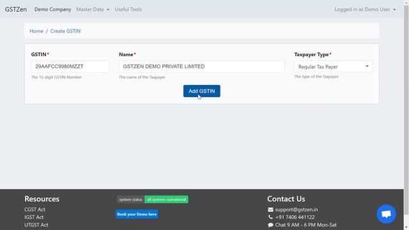Click the type of the Taxpayer help text

point(316,77)
